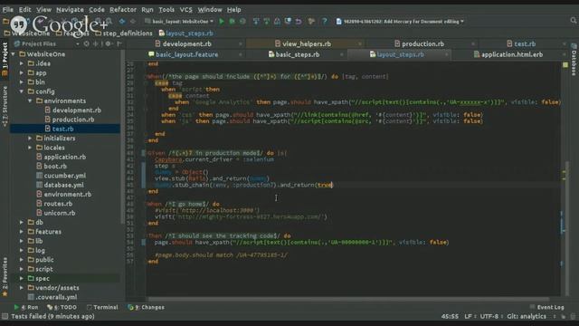
Task: Expand the features folder in tree
Action: 22,232
